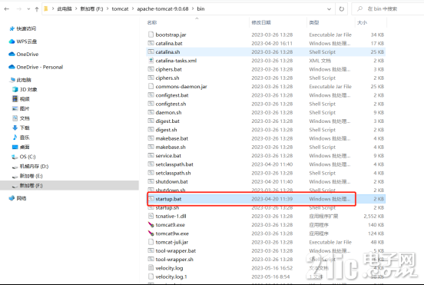Click the file name setclasspath.sh

pyautogui.click(x=173, y=173)
